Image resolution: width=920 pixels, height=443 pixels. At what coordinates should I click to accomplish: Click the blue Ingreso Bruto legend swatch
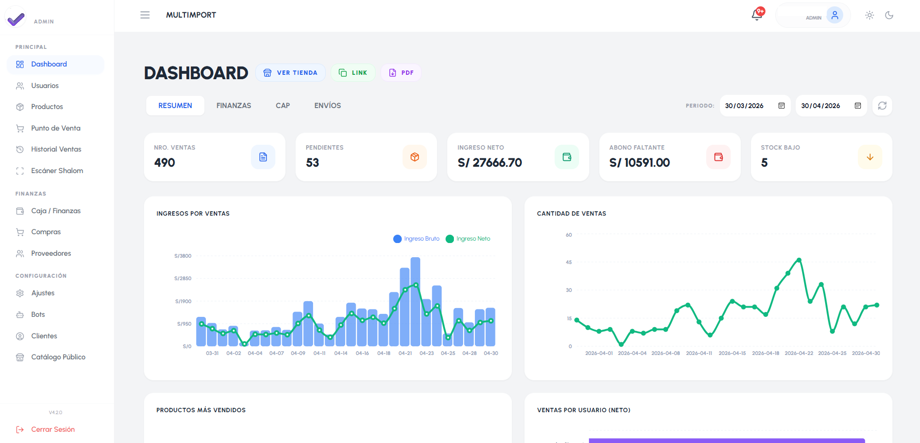[398, 239]
